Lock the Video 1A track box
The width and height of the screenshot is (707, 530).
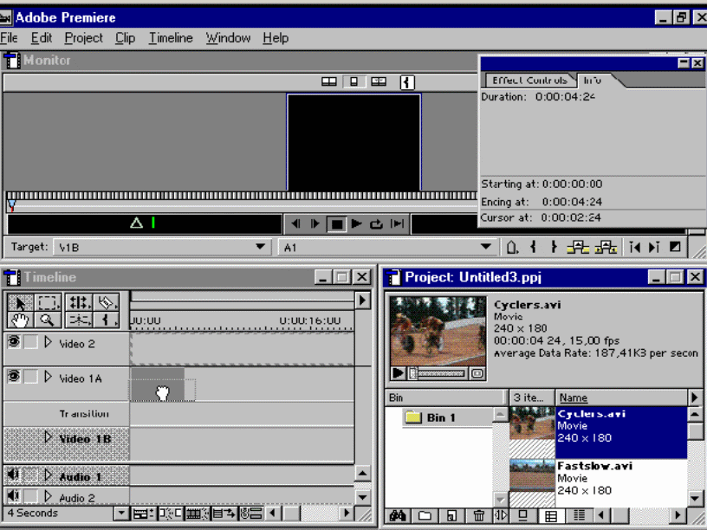click(x=30, y=377)
